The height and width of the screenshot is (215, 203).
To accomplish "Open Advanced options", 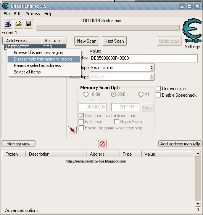I will point(22,210).
